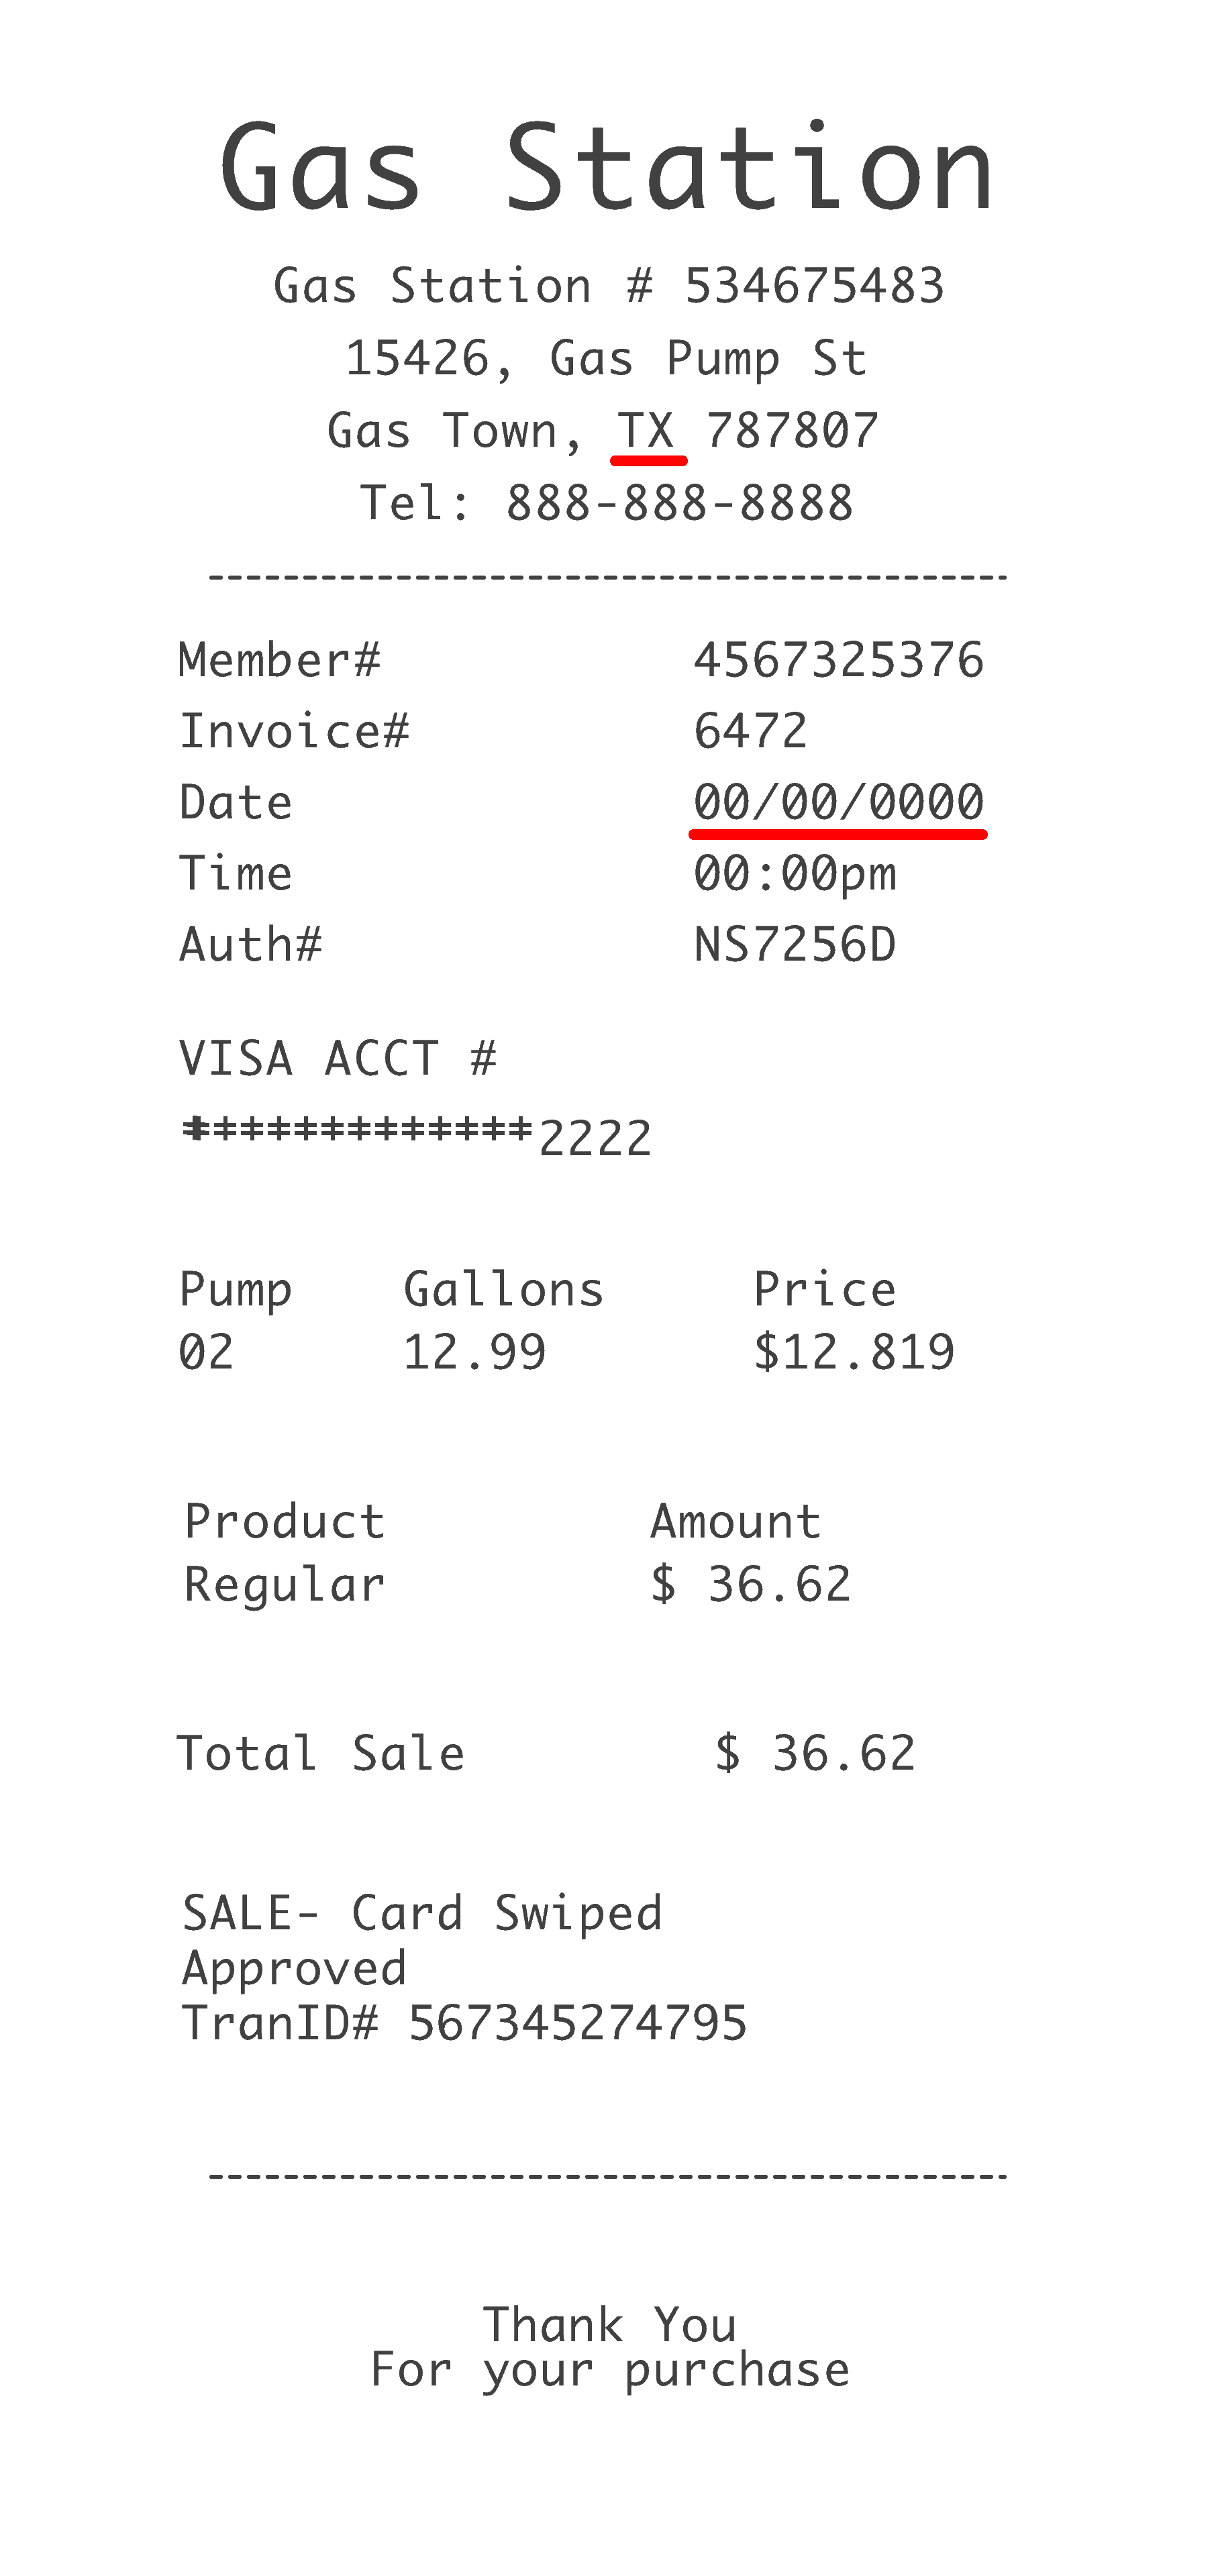Image resolution: width=1216 pixels, height=2576 pixels.
Task: Click the red-underlined TX state abbreviation
Action: 647,432
